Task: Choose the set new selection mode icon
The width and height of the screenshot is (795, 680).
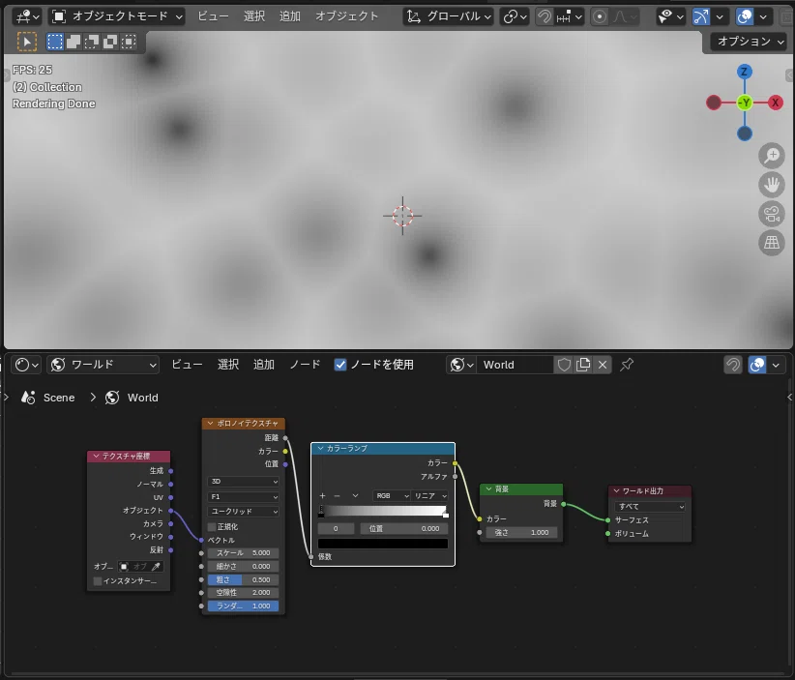Action: (55, 42)
